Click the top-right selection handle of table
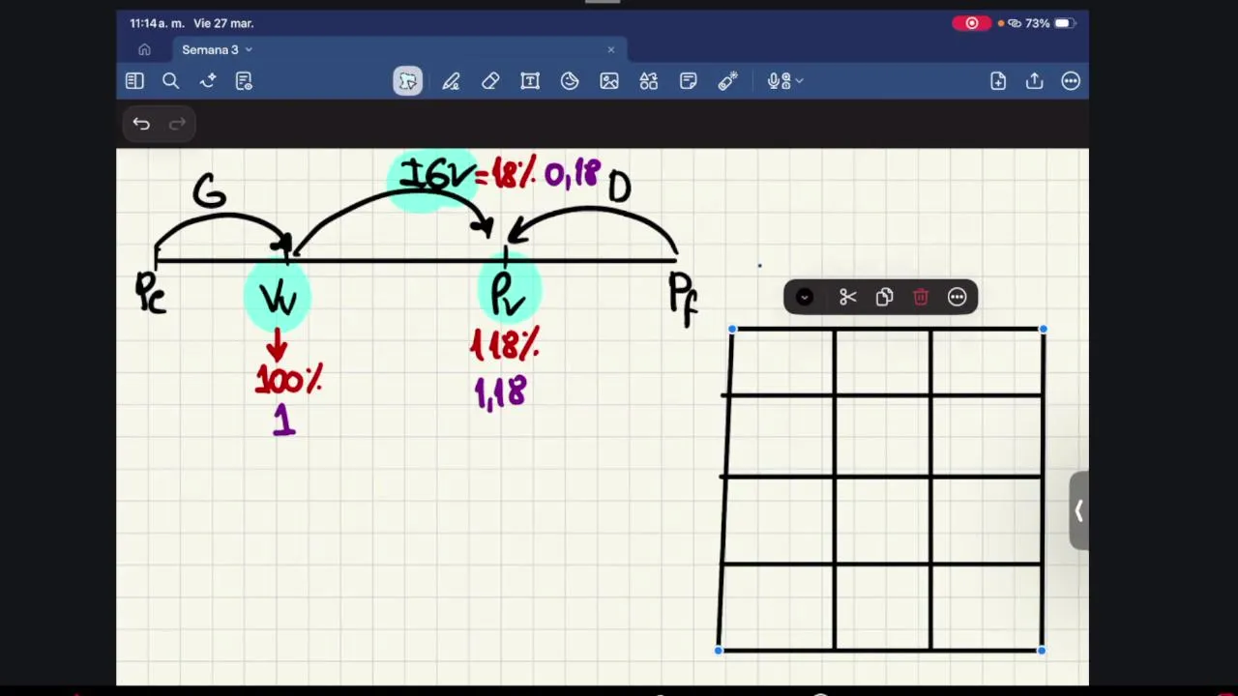 [1043, 331]
